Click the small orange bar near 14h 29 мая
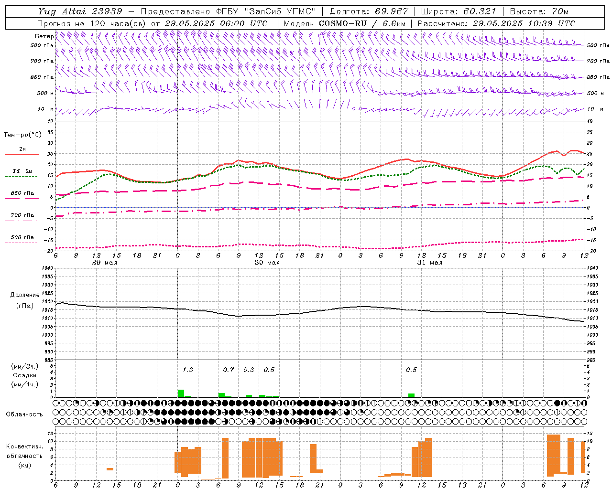612x489 pixels. pyautogui.click(x=110, y=469)
